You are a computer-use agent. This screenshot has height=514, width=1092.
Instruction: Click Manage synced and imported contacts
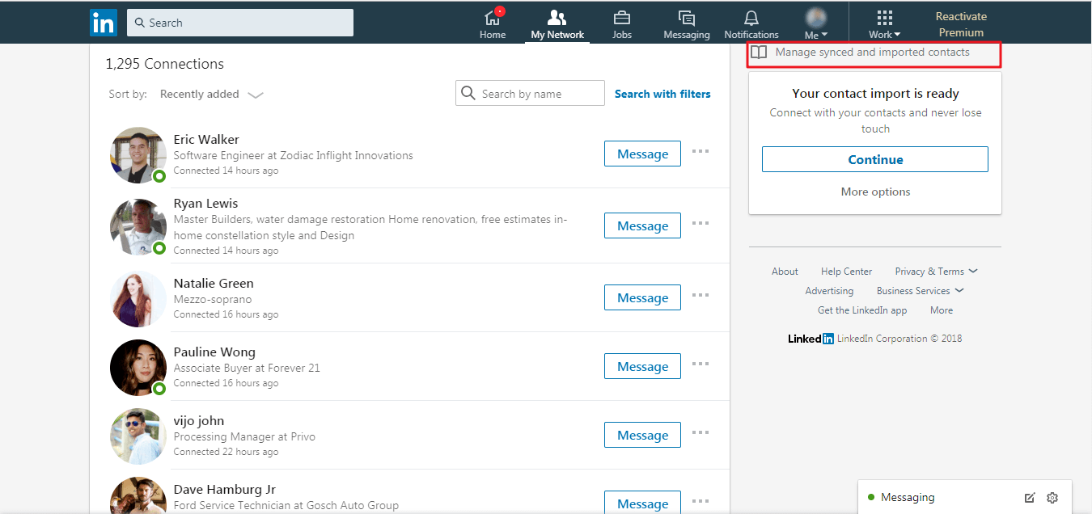tap(872, 53)
